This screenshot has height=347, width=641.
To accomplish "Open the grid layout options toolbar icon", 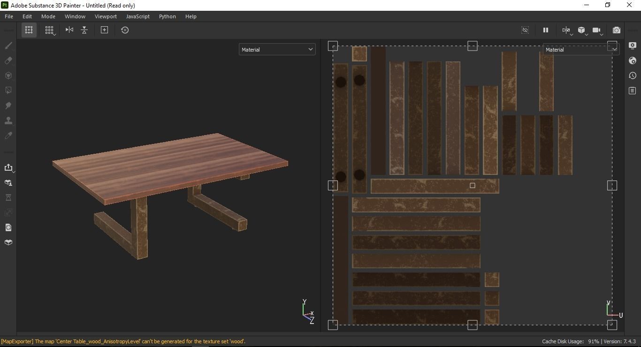I will point(49,30).
